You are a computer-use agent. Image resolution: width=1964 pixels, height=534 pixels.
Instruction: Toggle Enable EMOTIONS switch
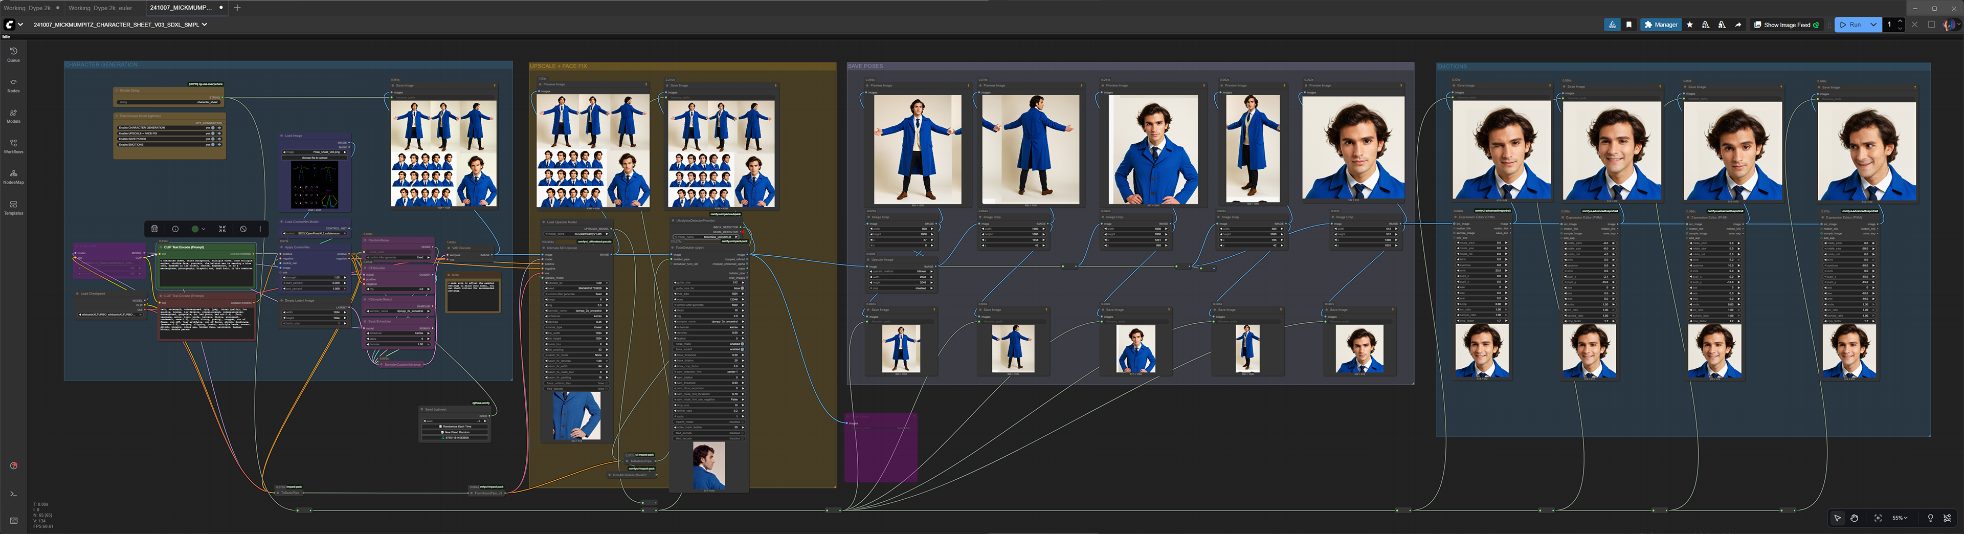[x=213, y=144]
